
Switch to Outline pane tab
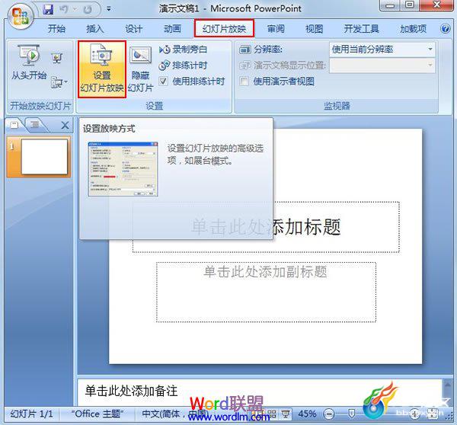click(x=35, y=125)
